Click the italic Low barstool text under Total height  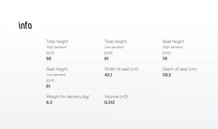pos(114,47)
